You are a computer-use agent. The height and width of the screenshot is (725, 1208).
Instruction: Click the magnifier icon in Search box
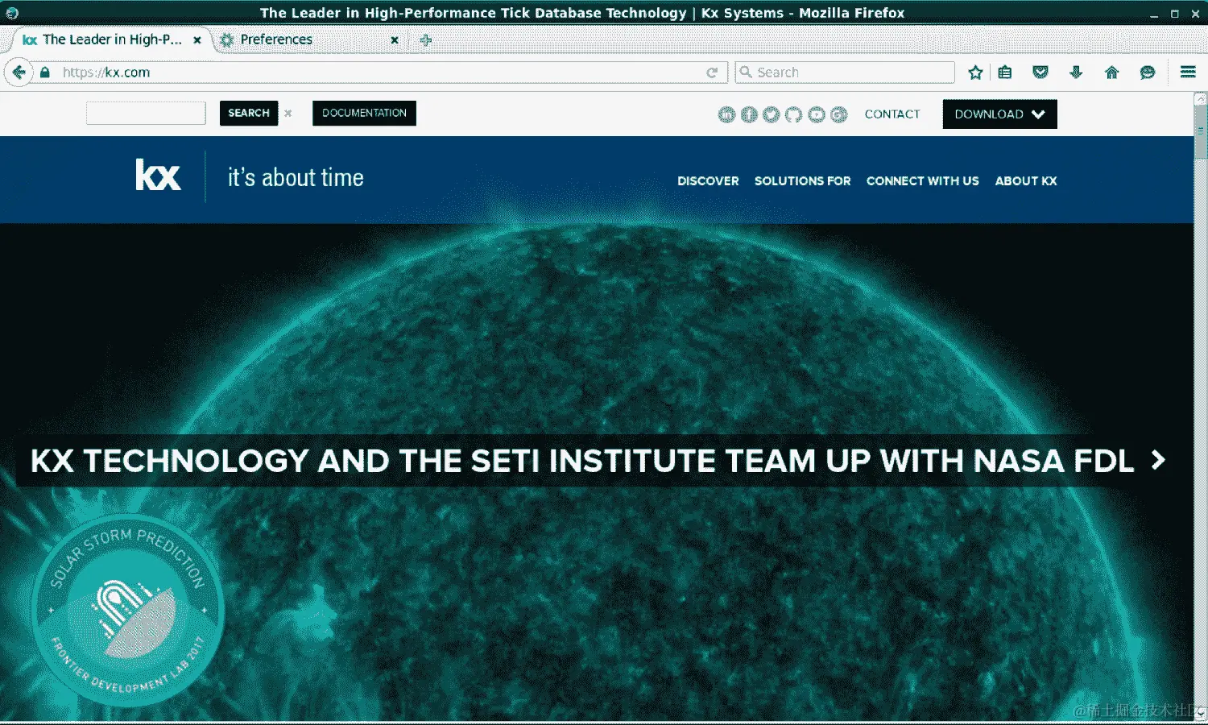[x=746, y=72]
